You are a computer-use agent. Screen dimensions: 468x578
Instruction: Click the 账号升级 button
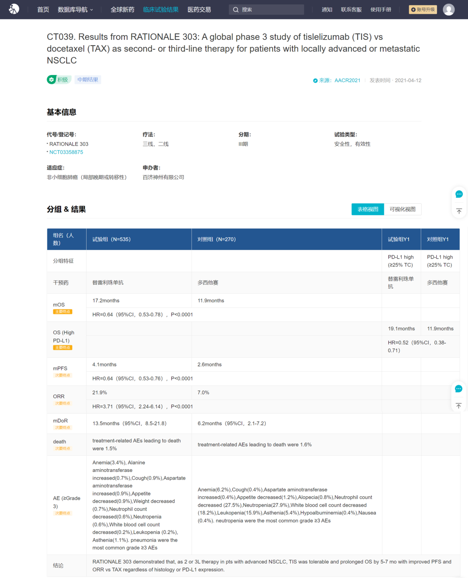click(423, 10)
